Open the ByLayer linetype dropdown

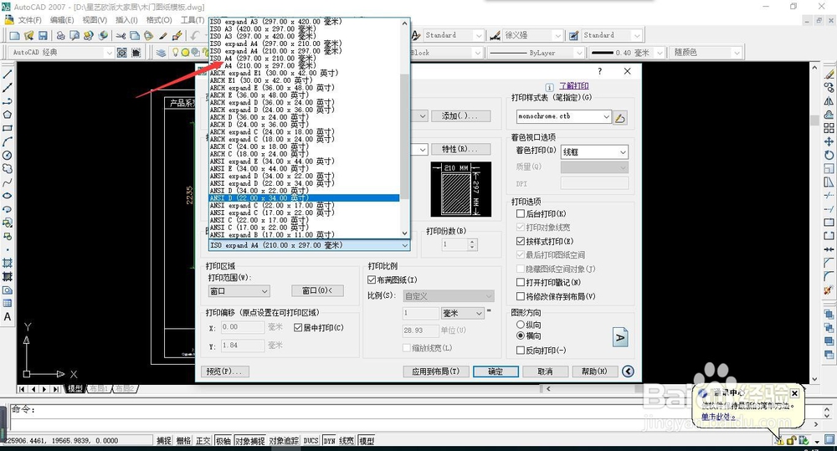click(536, 53)
